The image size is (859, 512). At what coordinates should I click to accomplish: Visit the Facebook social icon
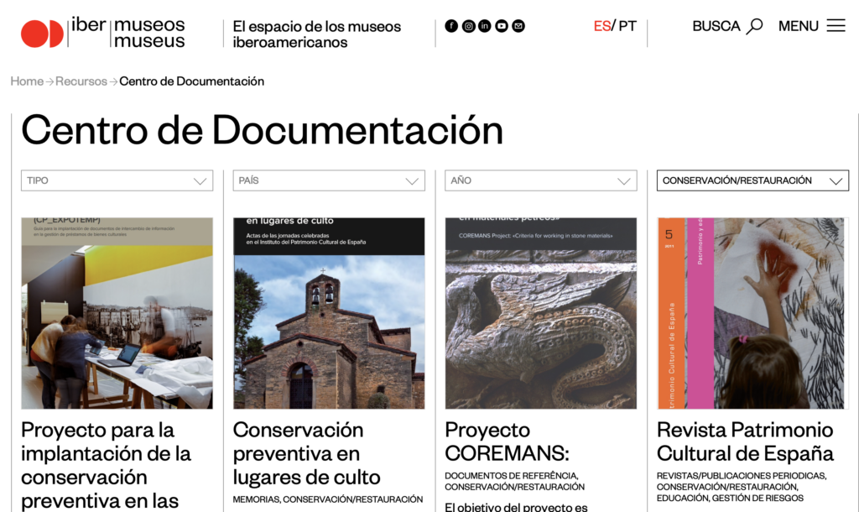pos(451,26)
